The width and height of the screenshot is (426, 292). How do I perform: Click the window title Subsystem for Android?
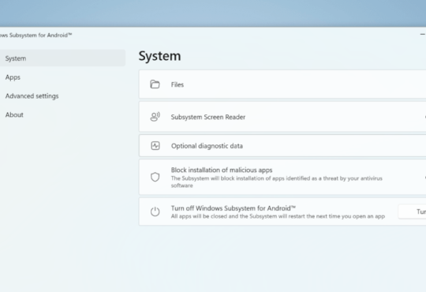pyautogui.click(x=35, y=35)
